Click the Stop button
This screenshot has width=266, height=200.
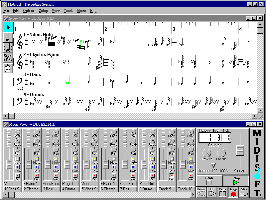point(209,181)
